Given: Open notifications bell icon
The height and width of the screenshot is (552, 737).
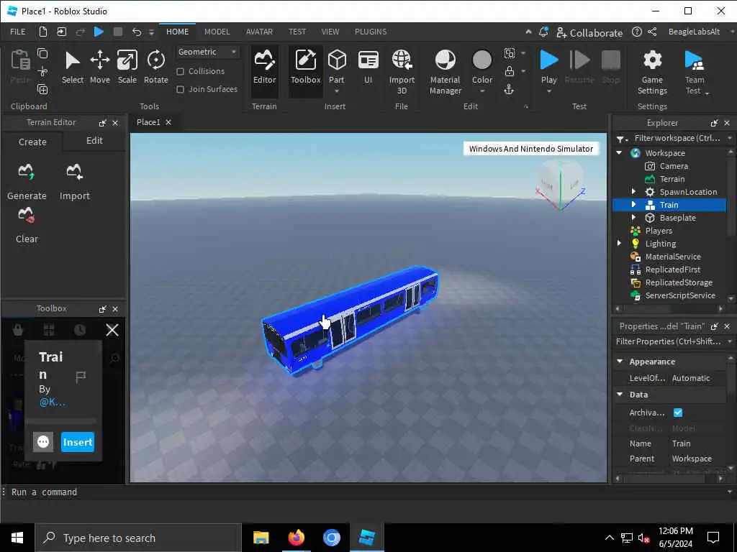Looking at the screenshot, I should coord(543,32).
